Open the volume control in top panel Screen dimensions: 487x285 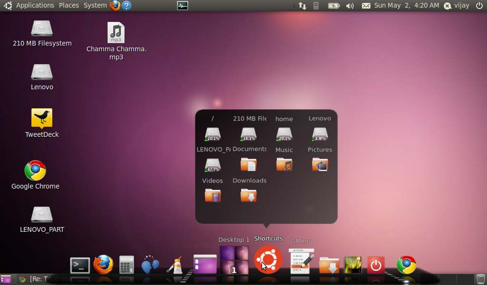350,6
